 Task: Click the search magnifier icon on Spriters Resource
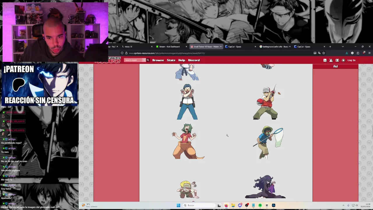click(x=148, y=60)
